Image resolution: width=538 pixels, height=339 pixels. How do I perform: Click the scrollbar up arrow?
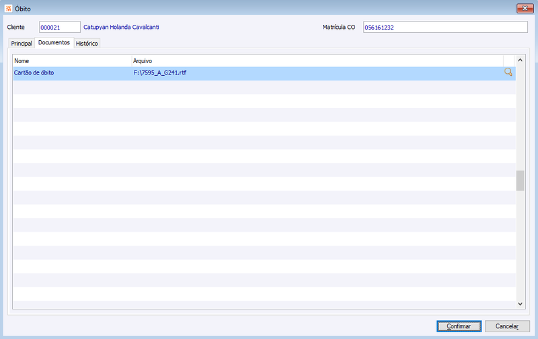coord(520,60)
